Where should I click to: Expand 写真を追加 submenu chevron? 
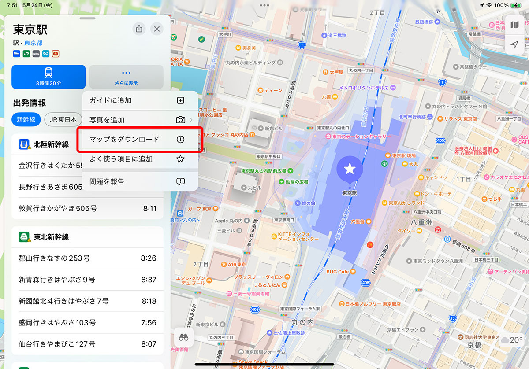coord(191,120)
